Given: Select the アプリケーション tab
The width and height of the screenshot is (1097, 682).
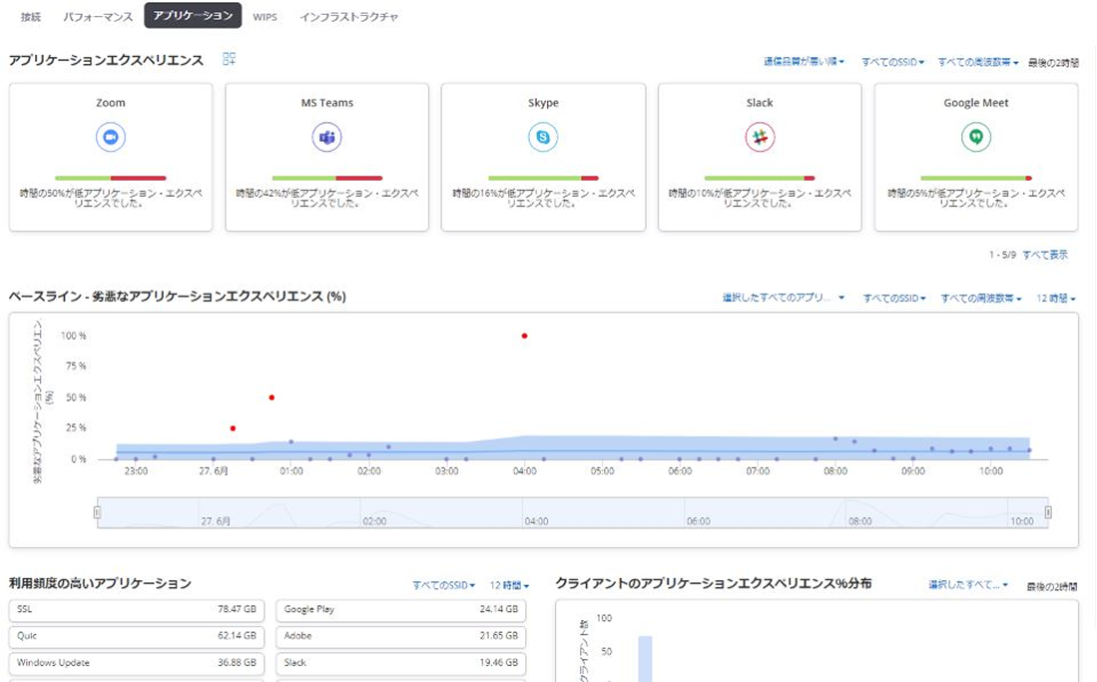Looking at the screenshot, I should [x=193, y=15].
